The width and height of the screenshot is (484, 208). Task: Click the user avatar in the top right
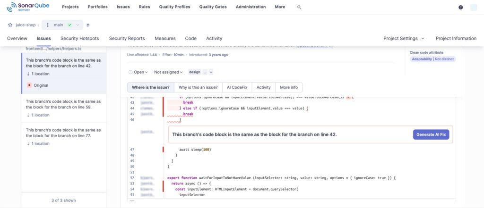pyautogui.click(x=474, y=8)
